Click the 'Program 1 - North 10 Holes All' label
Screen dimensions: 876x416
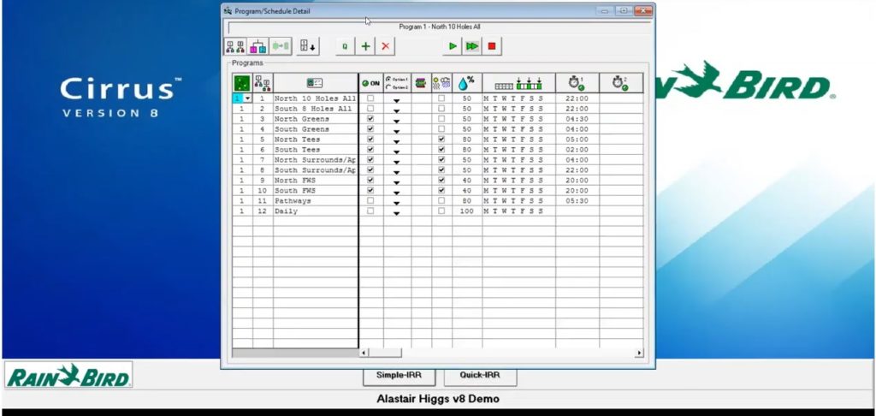tap(440, 27)
